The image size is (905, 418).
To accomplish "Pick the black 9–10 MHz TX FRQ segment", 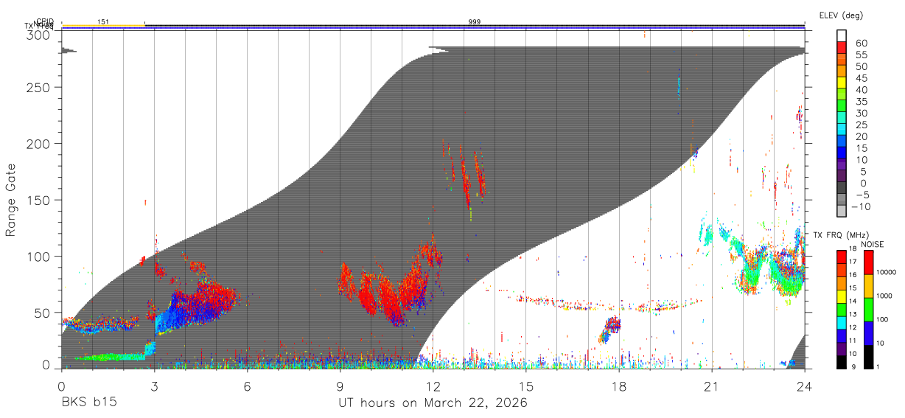I will pos(842,362).
